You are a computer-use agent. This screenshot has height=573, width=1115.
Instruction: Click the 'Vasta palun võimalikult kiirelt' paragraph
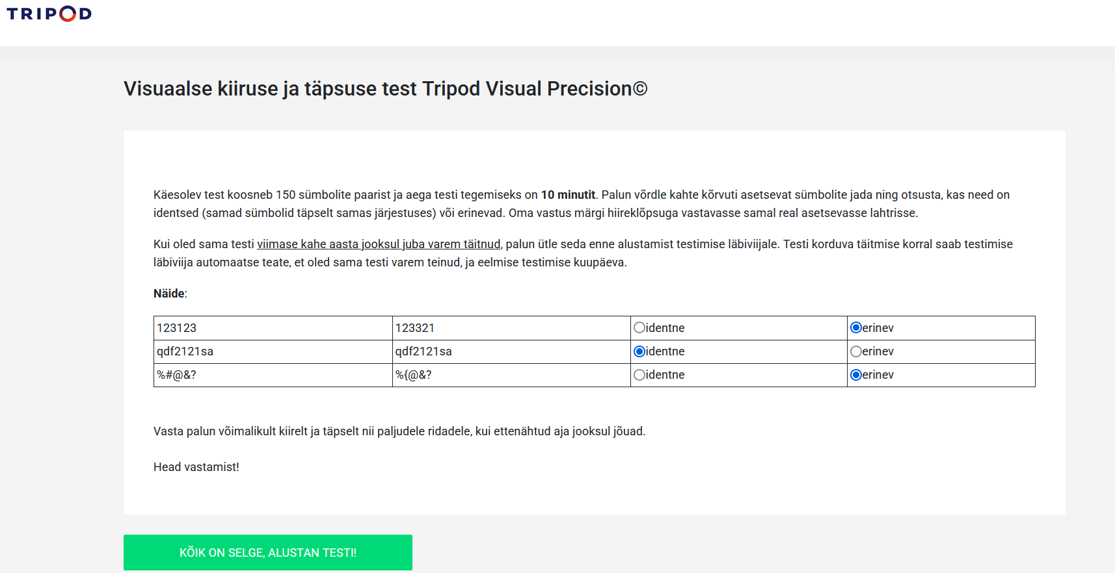[399, 431]
